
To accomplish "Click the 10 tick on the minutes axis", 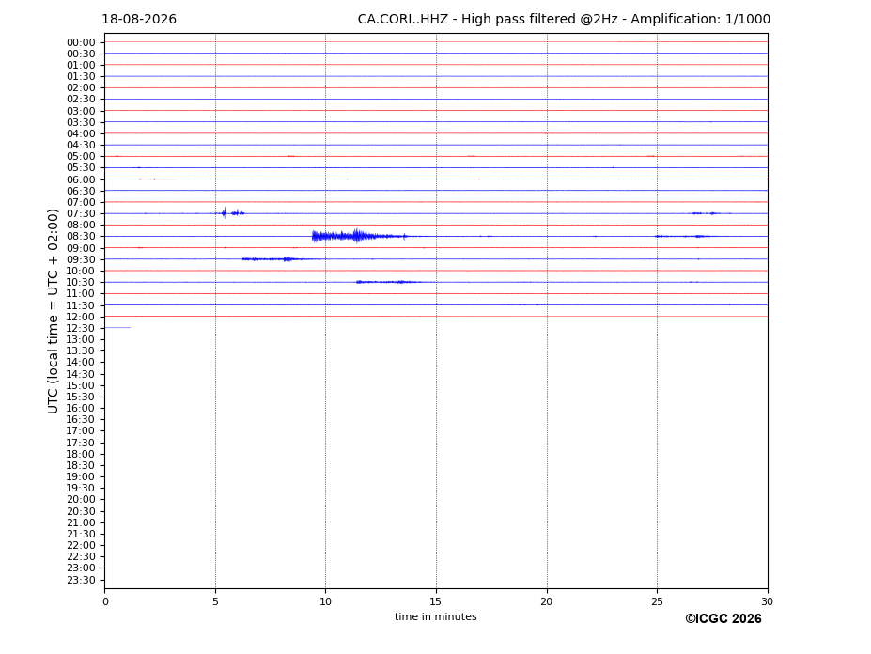I will pyautogui.click(x=325, y=601).
